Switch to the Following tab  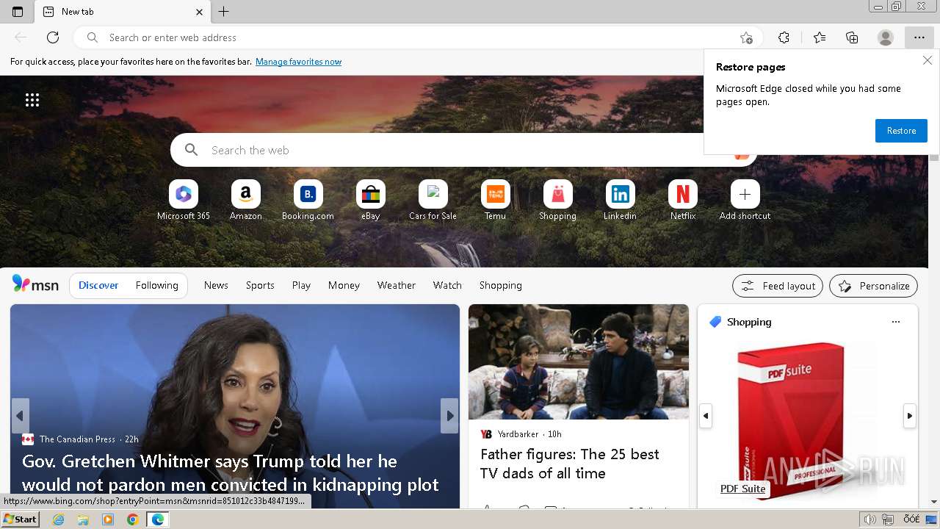tap(157, 285)
